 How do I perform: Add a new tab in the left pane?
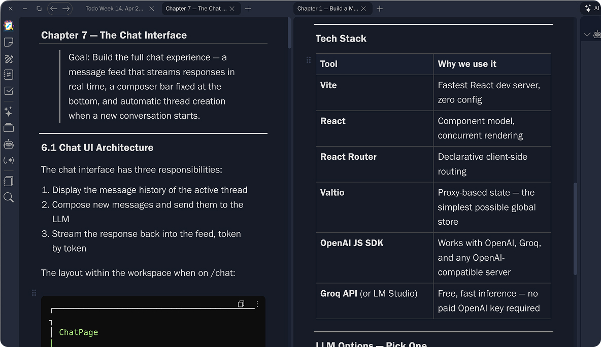(x=248, y=9)
